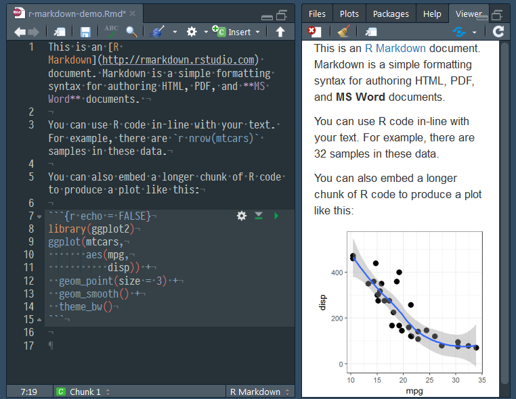The width and height of the screenshot is (516, 399).
Task: Open find and replace magnifier
Action: (x=131, y=32)
